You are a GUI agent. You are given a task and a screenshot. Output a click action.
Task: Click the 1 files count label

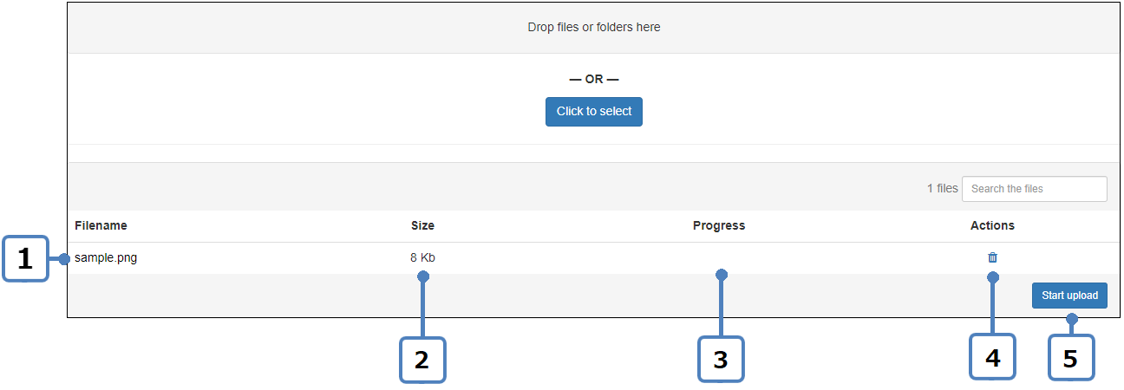tap(942, 188)
